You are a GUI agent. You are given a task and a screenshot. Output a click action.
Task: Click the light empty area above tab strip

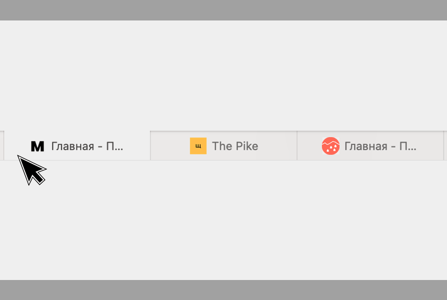click(223, 76)
